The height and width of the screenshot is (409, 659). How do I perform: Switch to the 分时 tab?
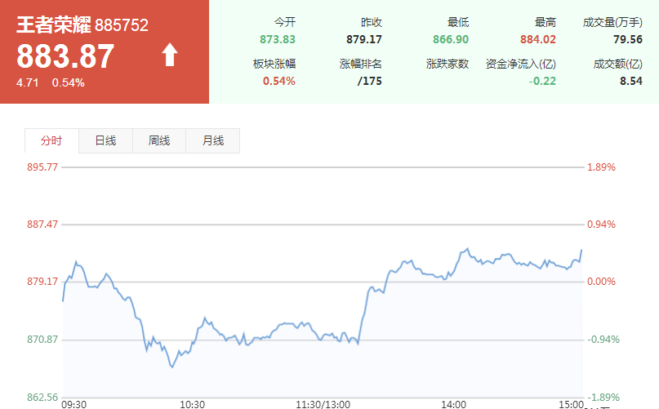tap(51, 140)
